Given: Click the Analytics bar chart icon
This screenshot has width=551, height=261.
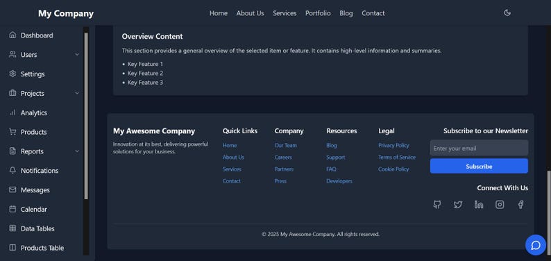Looking at the screenshot, I should click(12, 112).
